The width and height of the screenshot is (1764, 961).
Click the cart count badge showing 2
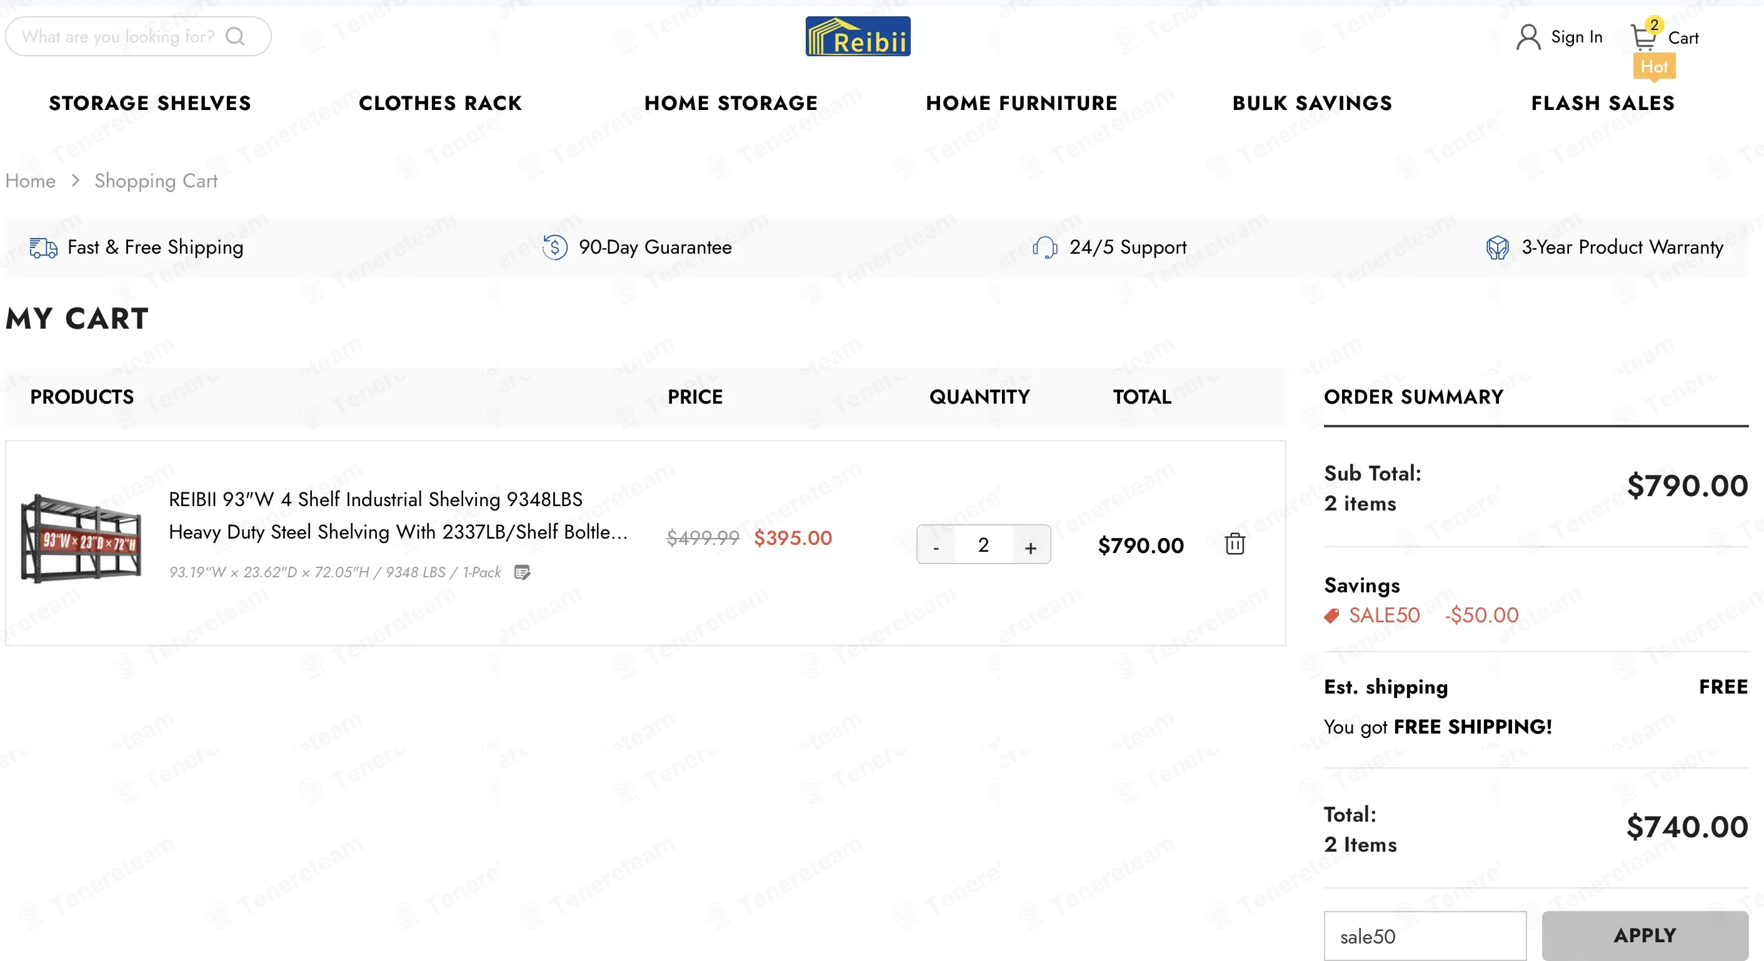tap(1654, 24)
